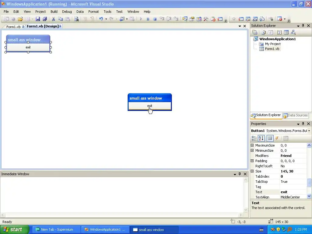Open Solution Explorer from the toolbar magnifier-window icon
This screenshot has height=234, width=312.
[185, 19]
